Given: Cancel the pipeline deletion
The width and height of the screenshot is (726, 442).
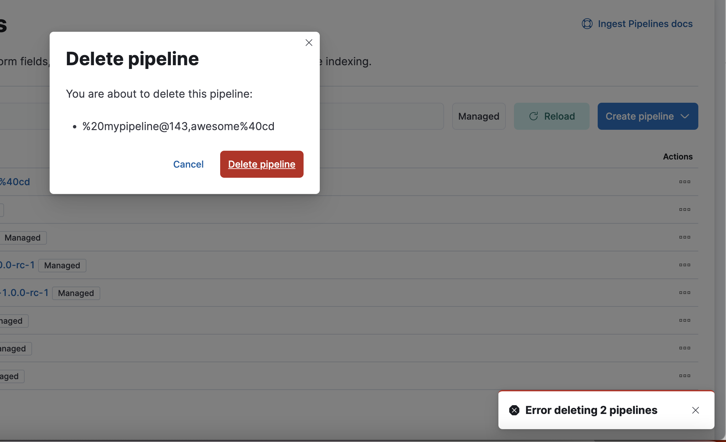Looking at the screenshot, I should (x=188, y=164).
